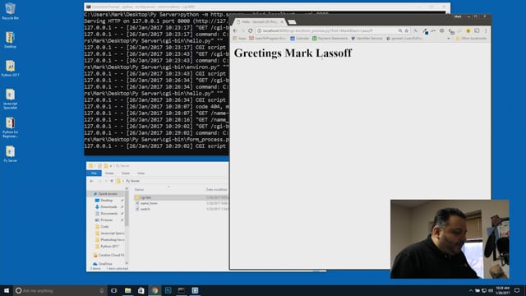526x296 pixels.
Task: Close the Chrome tab with its X
Action: (282, 22)
